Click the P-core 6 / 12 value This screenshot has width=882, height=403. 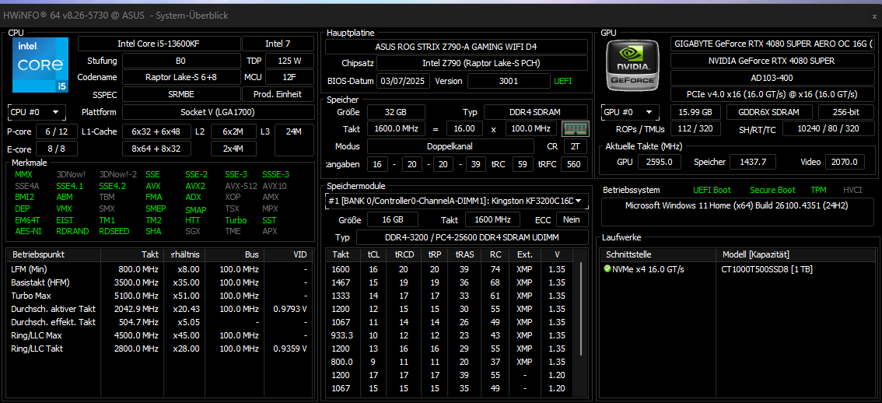point(57,131)
